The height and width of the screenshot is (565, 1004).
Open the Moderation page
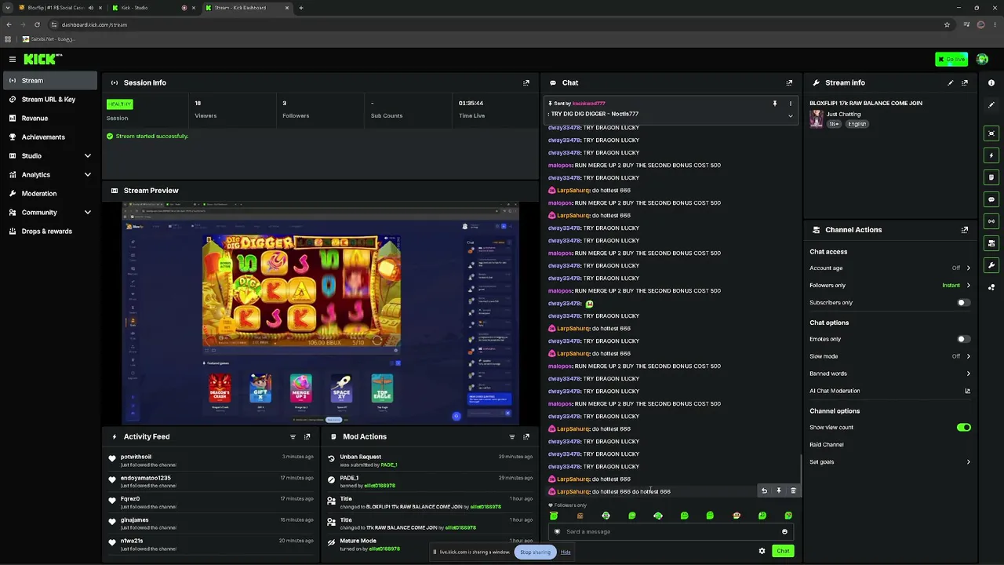51,194
